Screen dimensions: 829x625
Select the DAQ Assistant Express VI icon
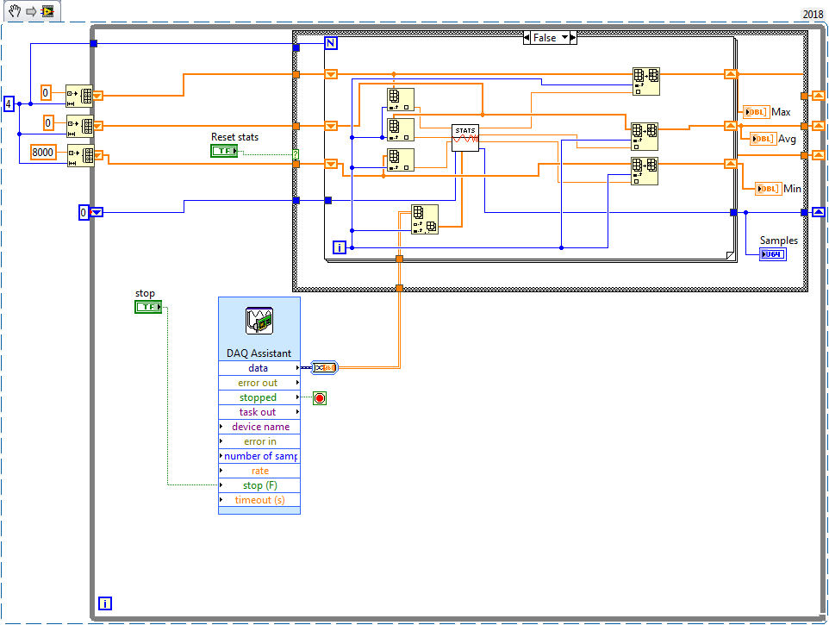[259, 321]
